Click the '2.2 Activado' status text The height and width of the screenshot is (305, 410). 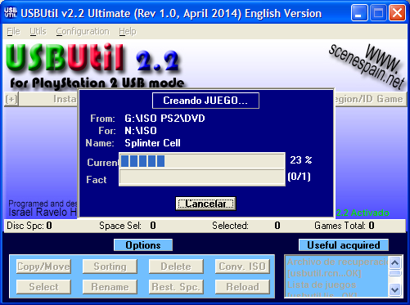pos(363,213)
